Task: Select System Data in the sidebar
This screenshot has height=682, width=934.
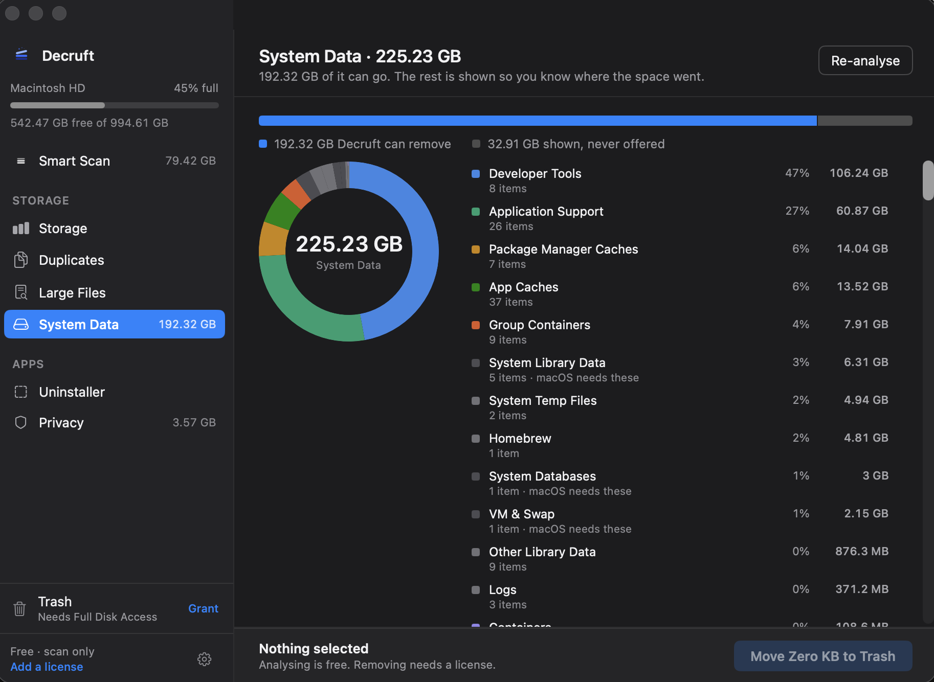Action: 115,324
